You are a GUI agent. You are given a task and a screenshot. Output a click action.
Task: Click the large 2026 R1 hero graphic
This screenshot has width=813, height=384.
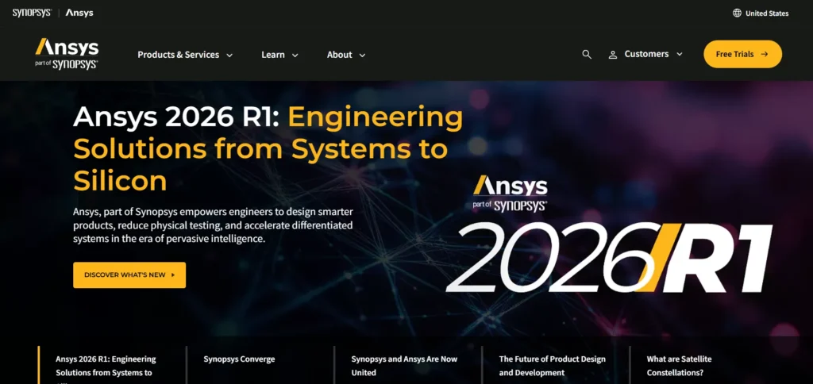(609, 258)
